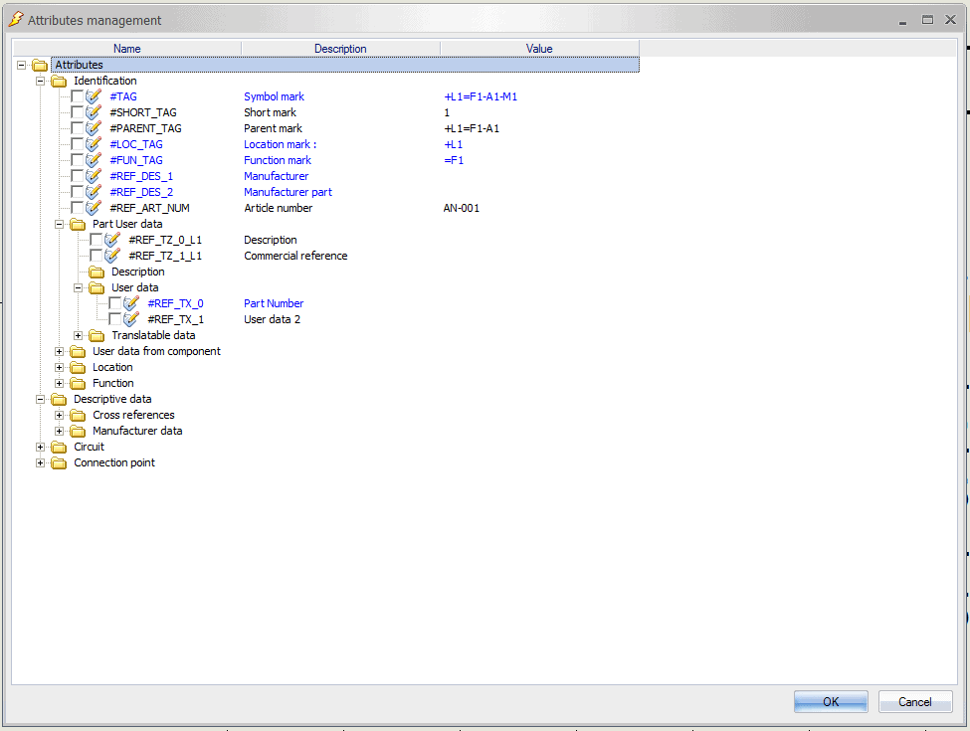Click the attribute icon beside #TAG

[x=95, y=96]
